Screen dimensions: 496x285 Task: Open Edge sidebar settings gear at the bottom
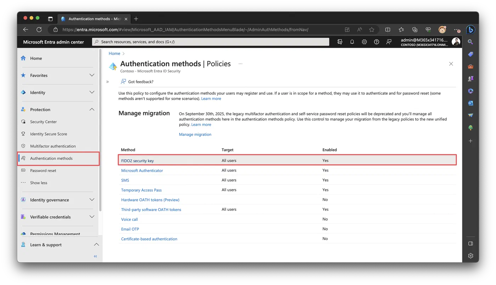pyautogui.click(x=470, y=256)
